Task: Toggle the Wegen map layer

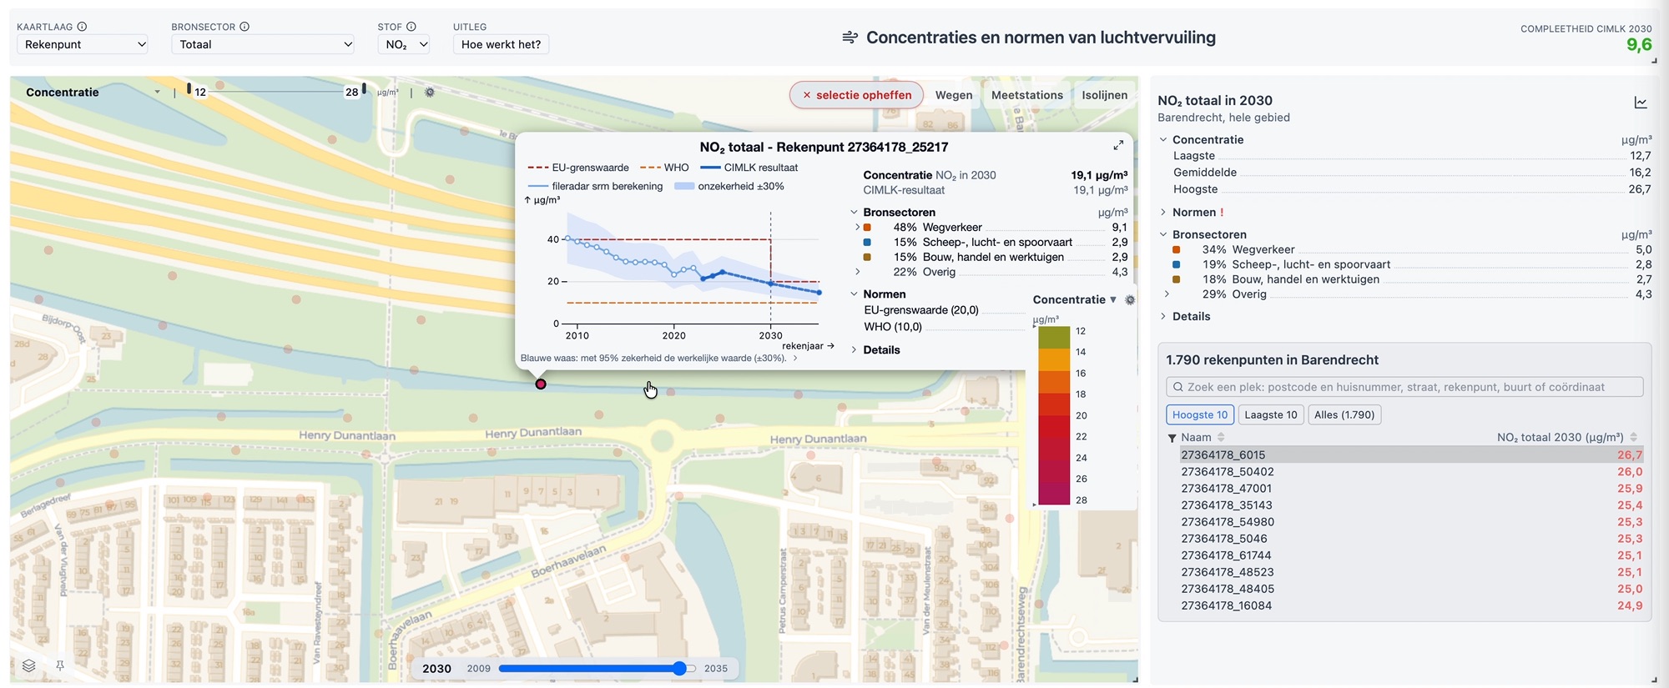Action: point(954,95)
